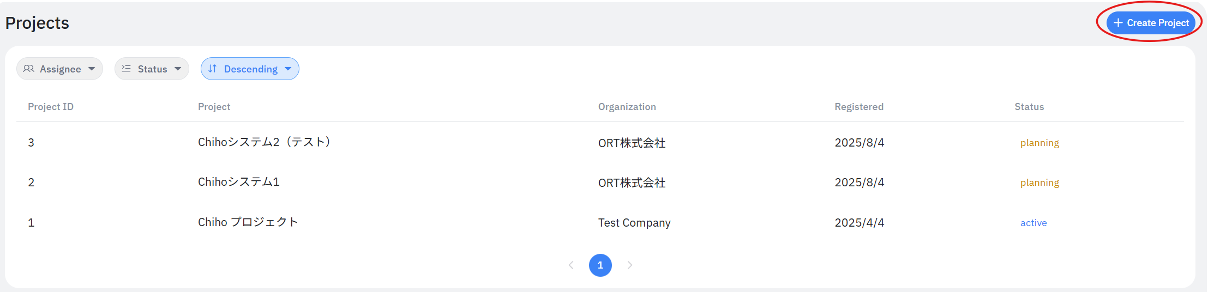Click the list icon on Status filter
The image size is (1214, 292).
click(126, 69)
